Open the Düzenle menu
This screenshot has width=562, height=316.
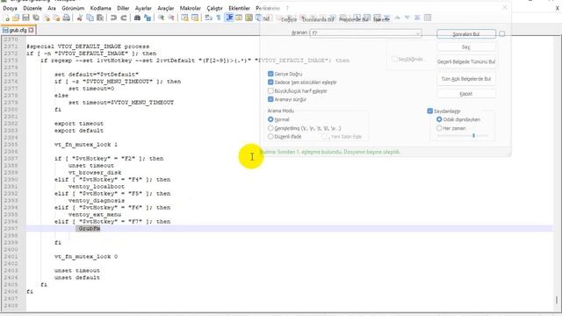click(32, 8)
